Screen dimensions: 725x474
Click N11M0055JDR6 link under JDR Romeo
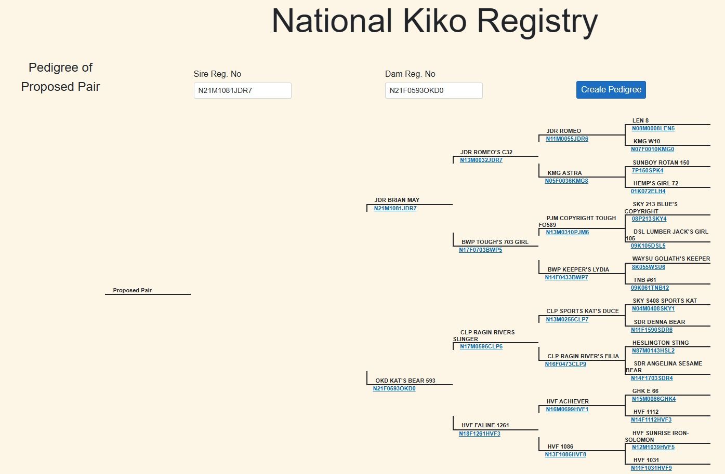coord(567,139)
